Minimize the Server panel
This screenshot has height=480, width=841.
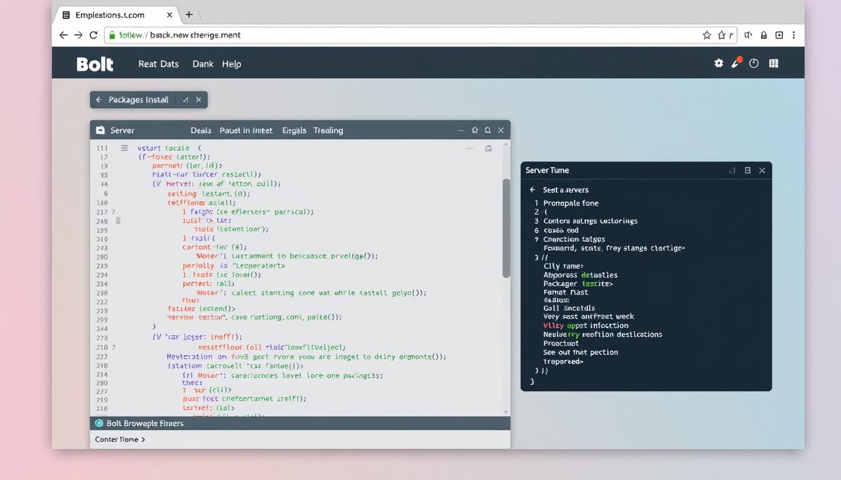[461, 131]
